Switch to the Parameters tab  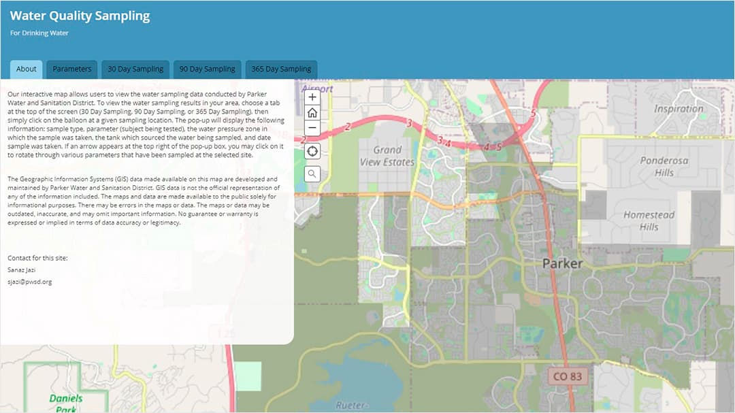click(71, 69)
